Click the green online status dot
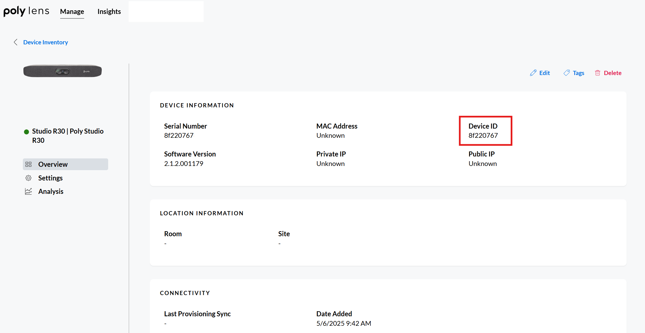Screen dimensions: 645x333 pyautogui.click(x=26, y=132)
